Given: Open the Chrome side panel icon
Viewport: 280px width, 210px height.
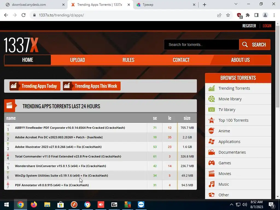Looking at the screenshot, I should [256, 15].
